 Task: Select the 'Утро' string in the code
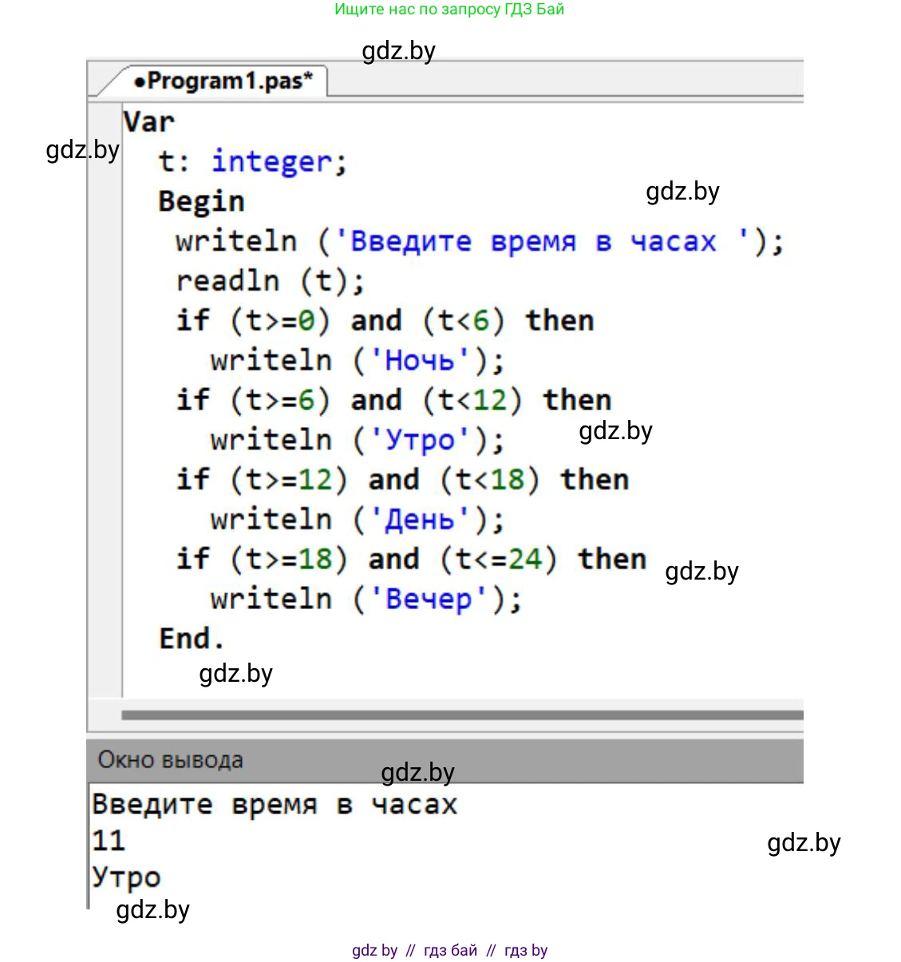point(420,440)
